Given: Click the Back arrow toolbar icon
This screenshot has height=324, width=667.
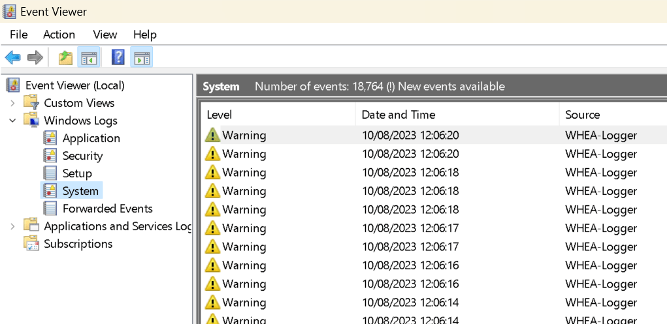Looking at the screenshot, I should [x=13, y=57].
